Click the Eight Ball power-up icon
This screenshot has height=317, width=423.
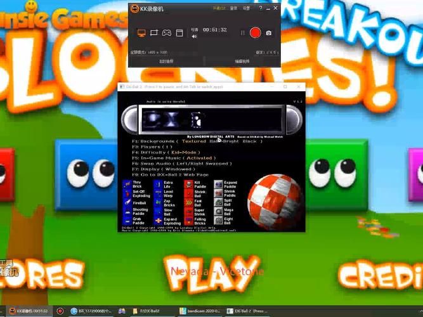[219, 221]
